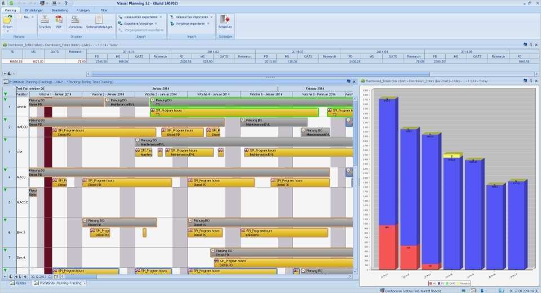Click the 2014-01 column group header in table
The height and width of the screenshot is (293, 541).
point(128,52)
